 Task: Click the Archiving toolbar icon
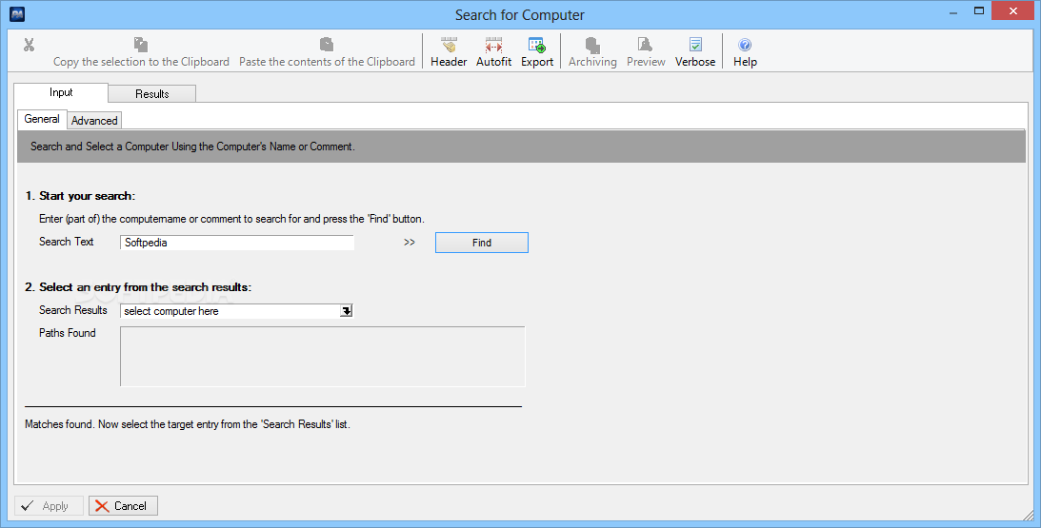point(592,52)
